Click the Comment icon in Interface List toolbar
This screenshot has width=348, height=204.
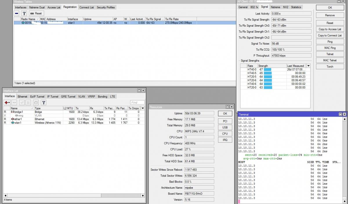(36, 102)
